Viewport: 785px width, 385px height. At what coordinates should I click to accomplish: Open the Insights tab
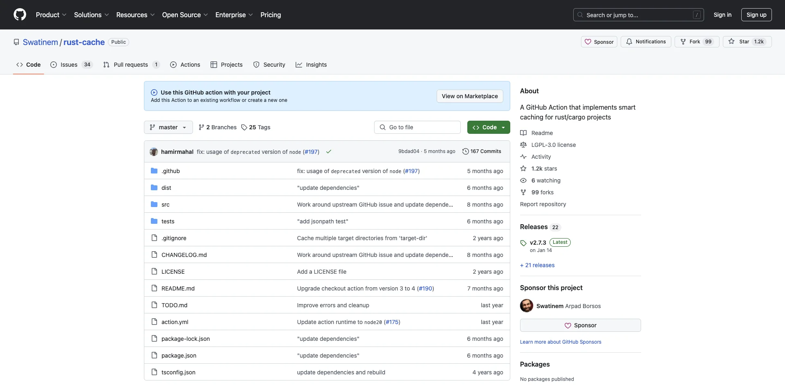[x=311, y=65]
